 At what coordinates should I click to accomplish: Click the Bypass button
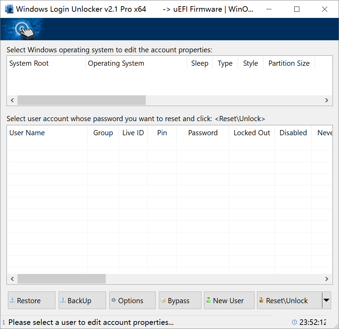tap(180, 300)
